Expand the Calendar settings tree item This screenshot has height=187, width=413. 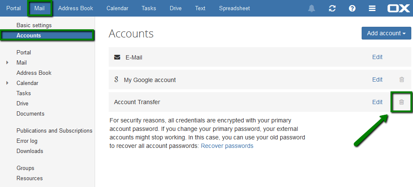[7, 83]
